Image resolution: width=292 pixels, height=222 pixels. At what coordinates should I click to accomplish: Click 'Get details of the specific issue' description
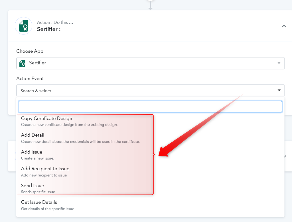pos(48,209)
